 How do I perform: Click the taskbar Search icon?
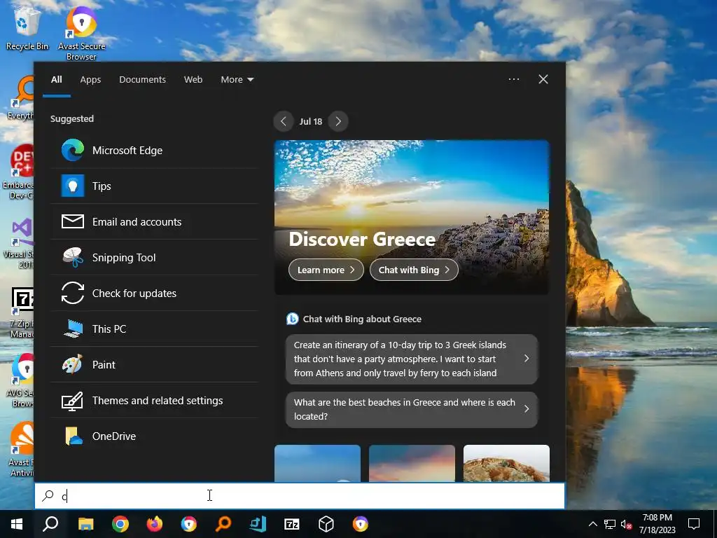tap(50, 524)
